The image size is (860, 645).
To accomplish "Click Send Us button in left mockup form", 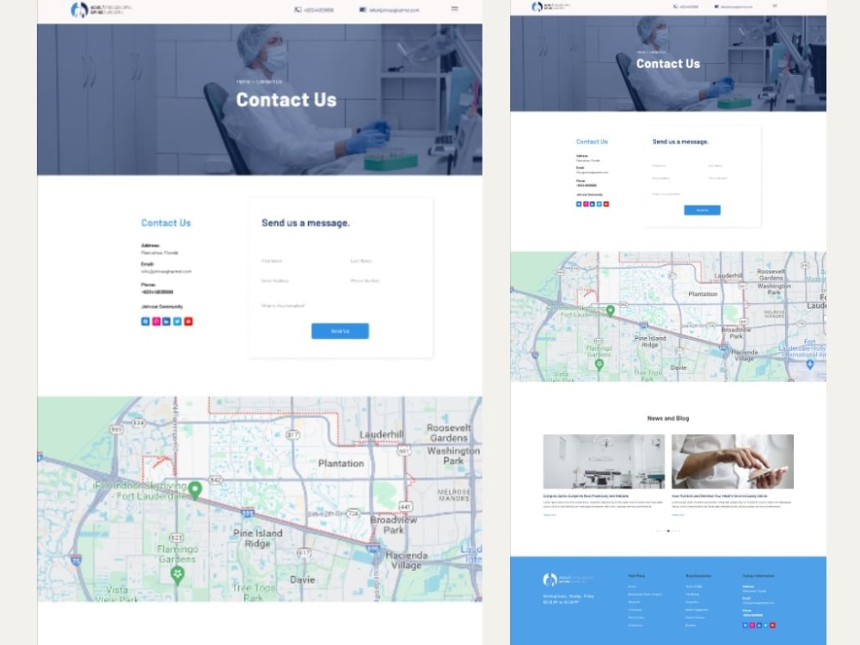I will 340,331.
